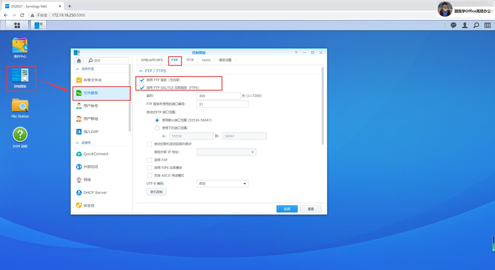Click the FTP port number field

point(222,104)
